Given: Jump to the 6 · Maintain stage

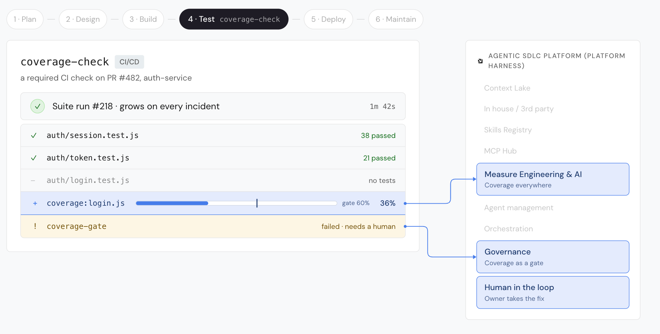Looking at the screenshot, I should (x=396, y=19).
